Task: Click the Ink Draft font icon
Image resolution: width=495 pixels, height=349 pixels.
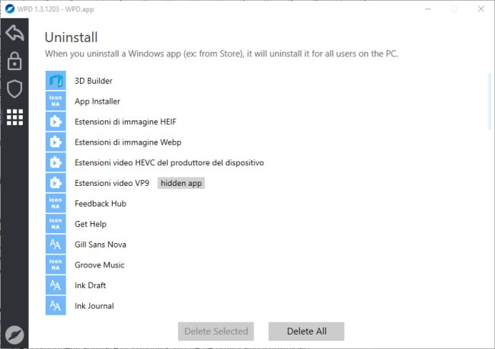Action: click(56, 285)
